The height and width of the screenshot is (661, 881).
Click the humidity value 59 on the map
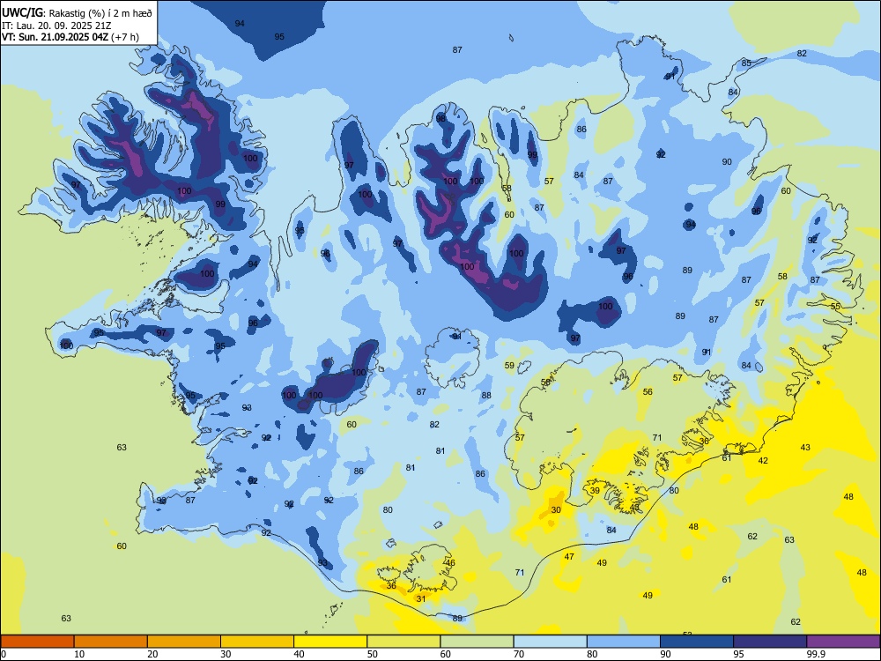point(509,366)
